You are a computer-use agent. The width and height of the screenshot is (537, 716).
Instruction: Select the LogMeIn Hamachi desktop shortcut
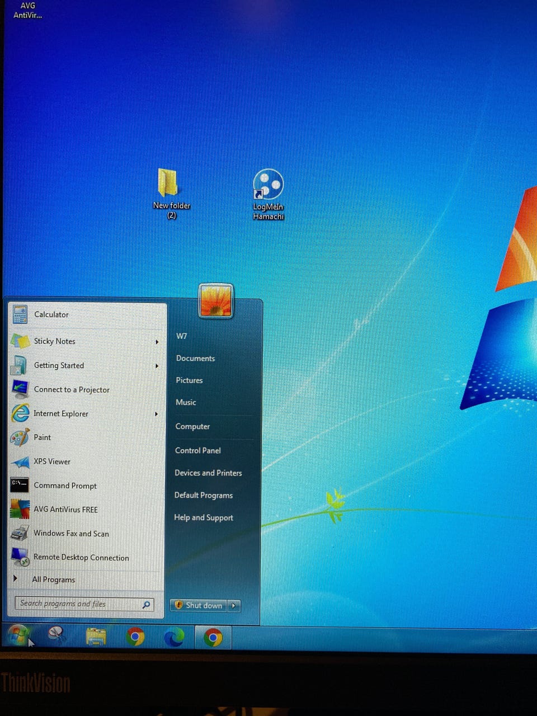[x=268, y=195]
